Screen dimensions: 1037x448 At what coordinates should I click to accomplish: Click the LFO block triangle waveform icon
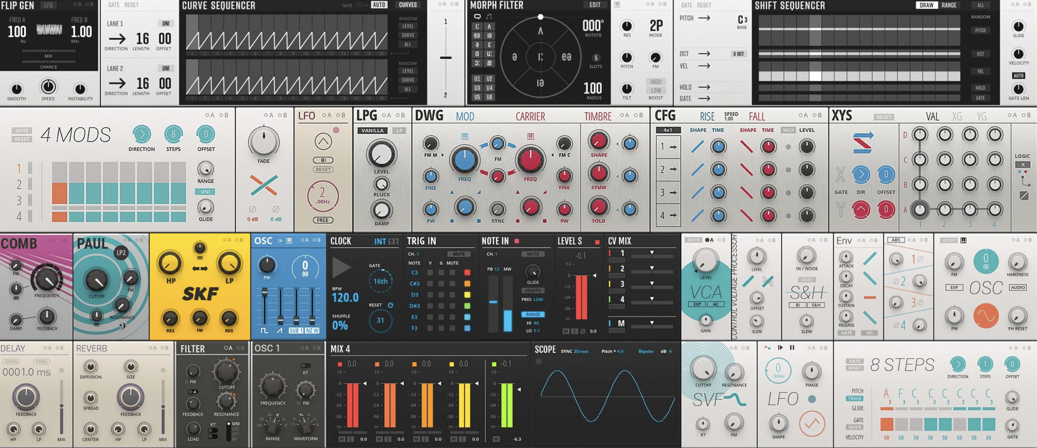pyautogui.click(x=323, y=142)
